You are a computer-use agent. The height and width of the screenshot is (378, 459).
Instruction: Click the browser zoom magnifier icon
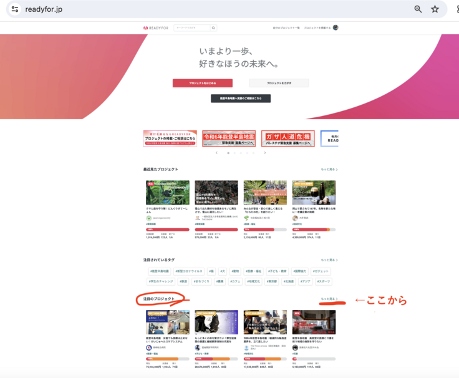tap(418, 9)
